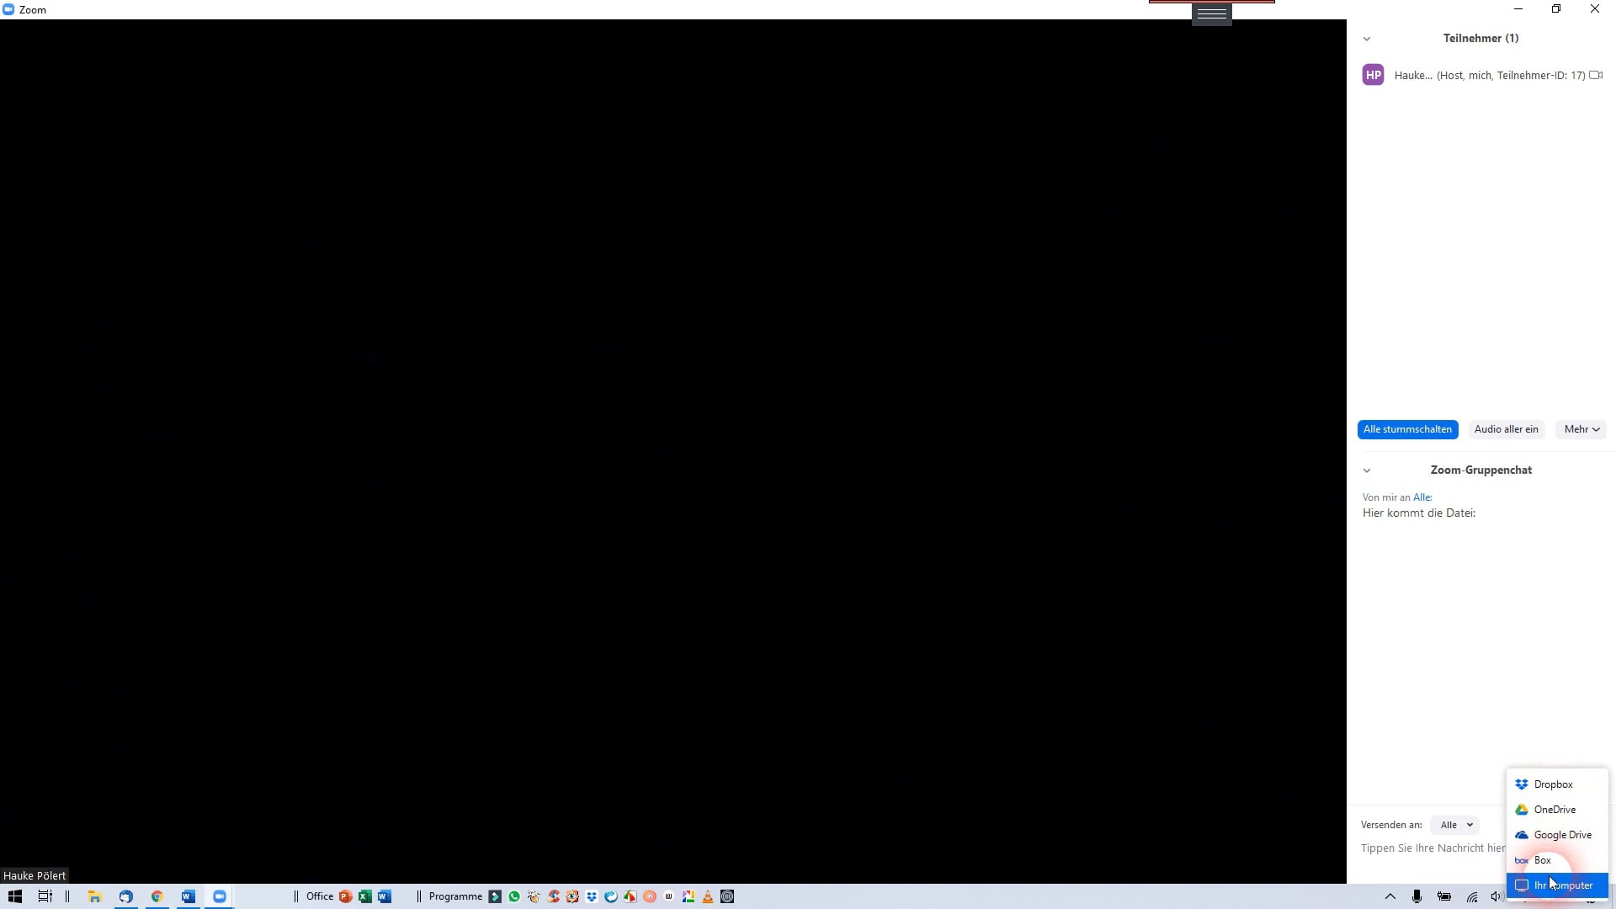Click the HP avatar of participant Hauke
The height and width of the screenshot is (909, 1616).
pos(1373,75)
